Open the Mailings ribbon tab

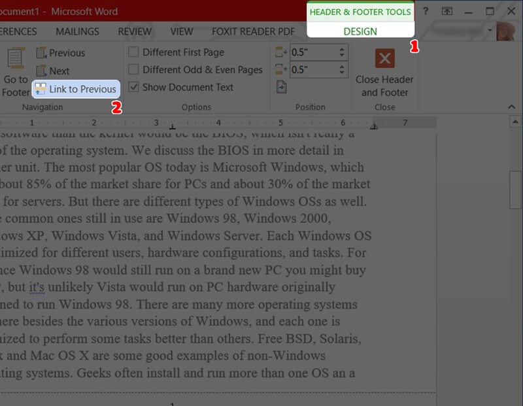(x=77, y=31)
